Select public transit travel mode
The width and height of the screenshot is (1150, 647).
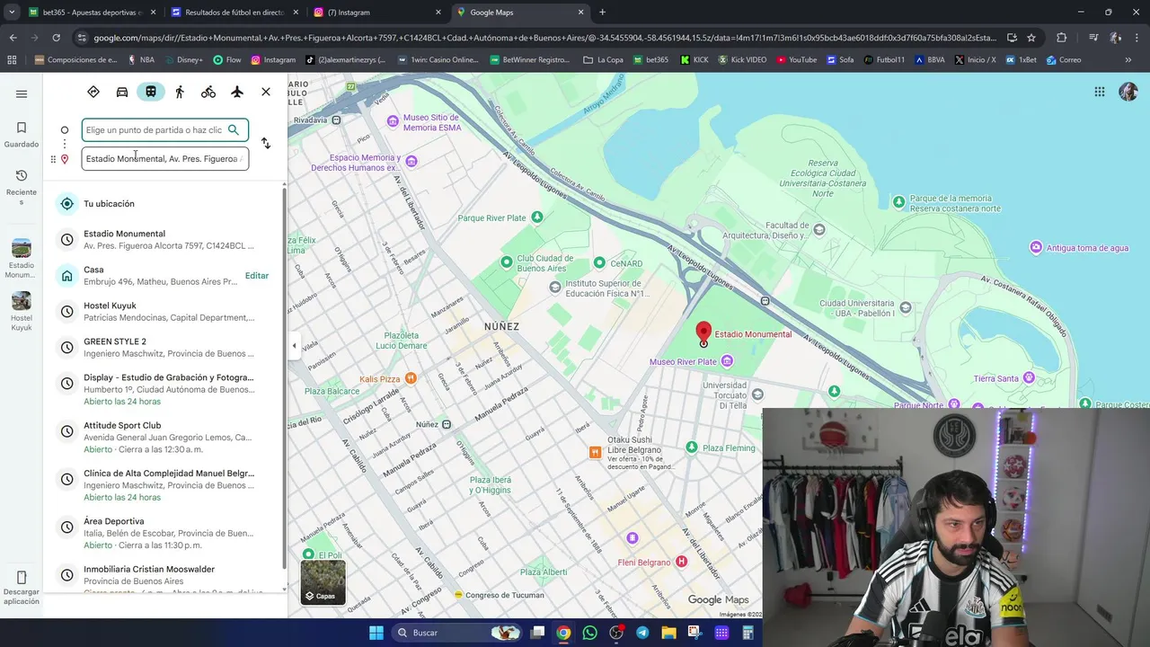tap(151, 92)
